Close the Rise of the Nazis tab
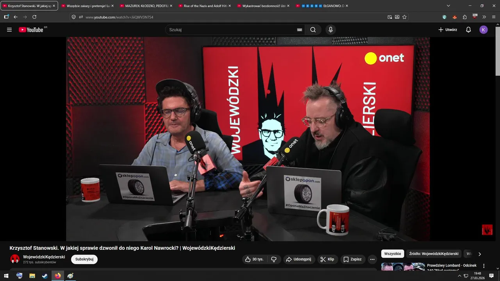 [230, 6]
